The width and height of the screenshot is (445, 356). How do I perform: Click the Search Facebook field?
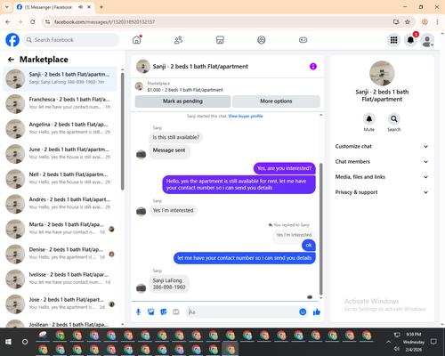(x=71, y=40)
